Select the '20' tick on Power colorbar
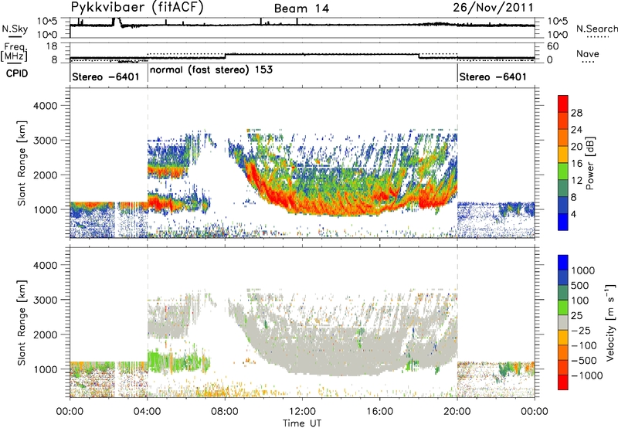618x428 pixels. point(576,147)
